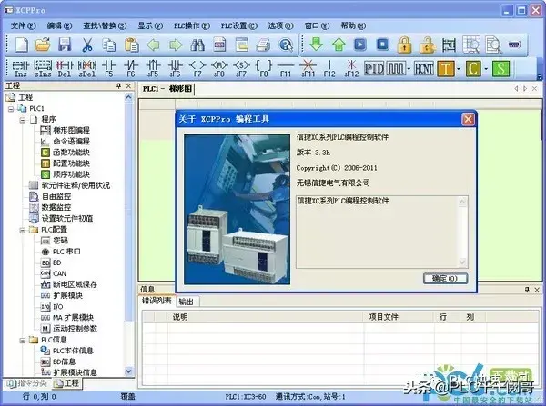546x406 pixels.
Task: Open the 帮助(H) menu
Action: pyautogui.click(x=353, y=25)
